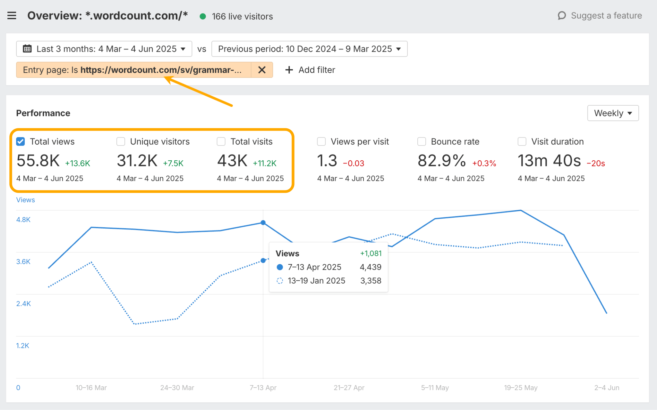Viewport: 657px width, 410px height.
Task: Select the highlighted 7–13 Apr data point on the chart
Action: (263, 222)
